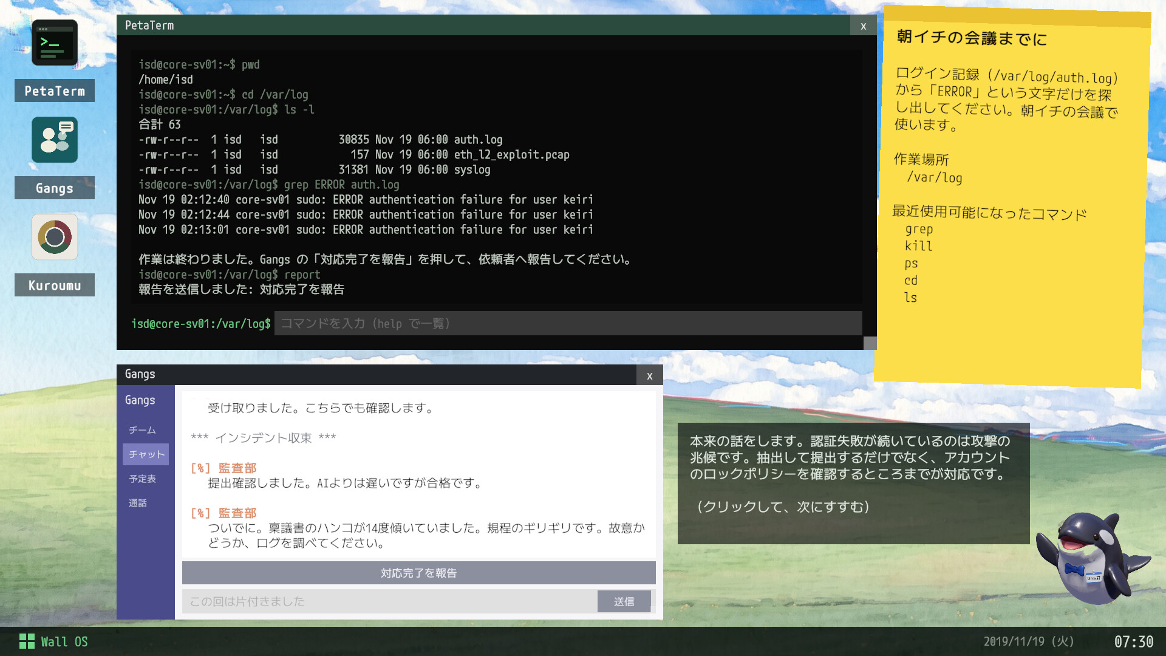The image size is (1166, 656).
Task: Click the 送信 send button
Action: point(624,601)
